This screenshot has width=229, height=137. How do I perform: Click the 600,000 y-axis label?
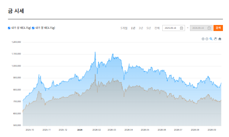coord(17,114)
